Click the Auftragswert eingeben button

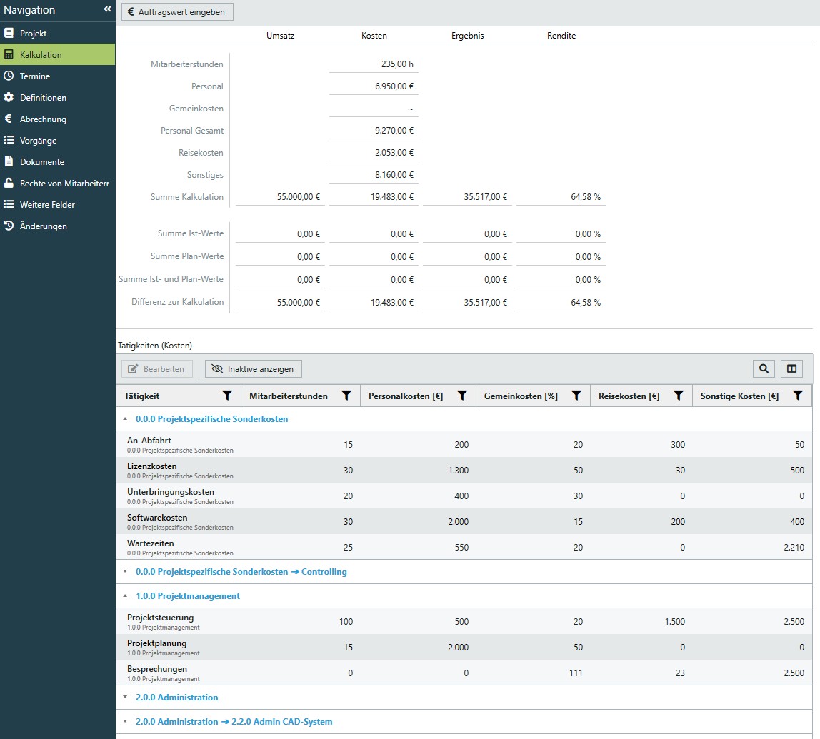177,12
